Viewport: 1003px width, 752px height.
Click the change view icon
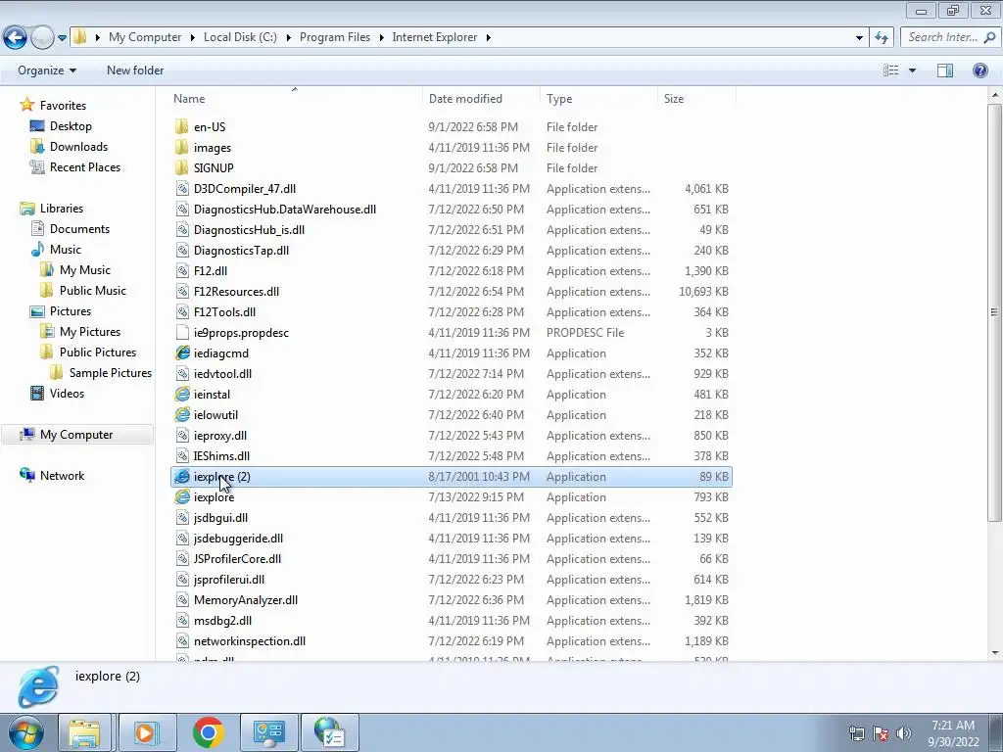coord(891,70)
